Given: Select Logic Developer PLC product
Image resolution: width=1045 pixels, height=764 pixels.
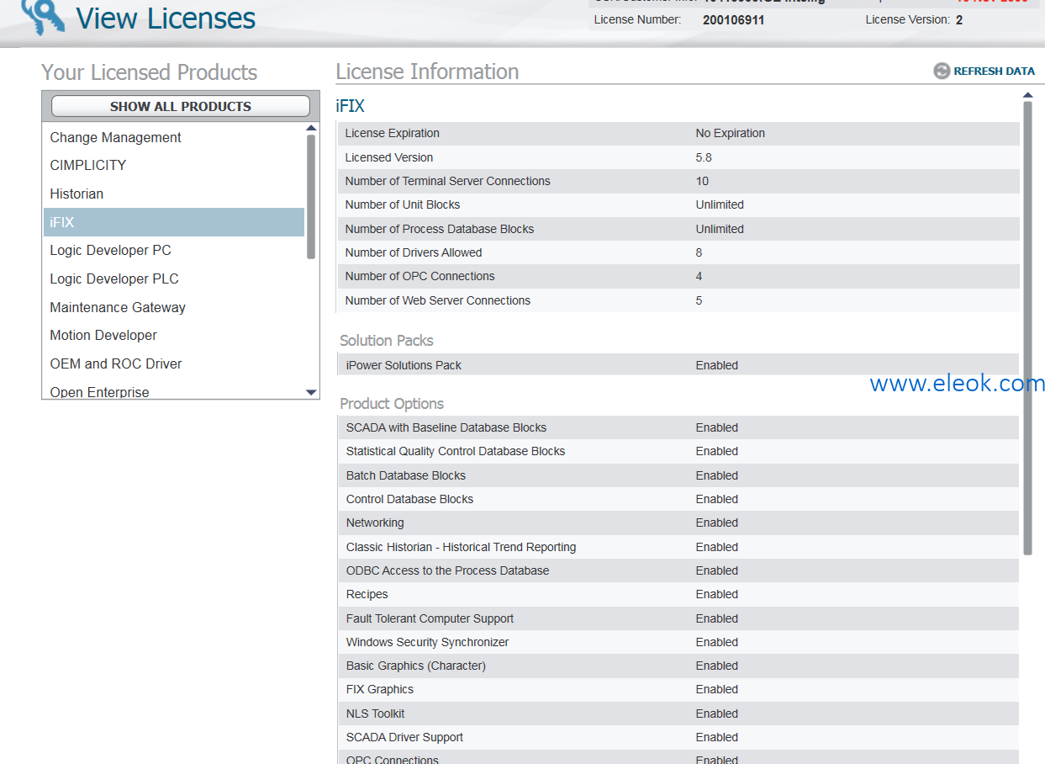Looking at the screenshot, I should pos(174,279).
